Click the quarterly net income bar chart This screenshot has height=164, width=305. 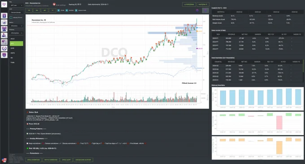pos(257,123)
